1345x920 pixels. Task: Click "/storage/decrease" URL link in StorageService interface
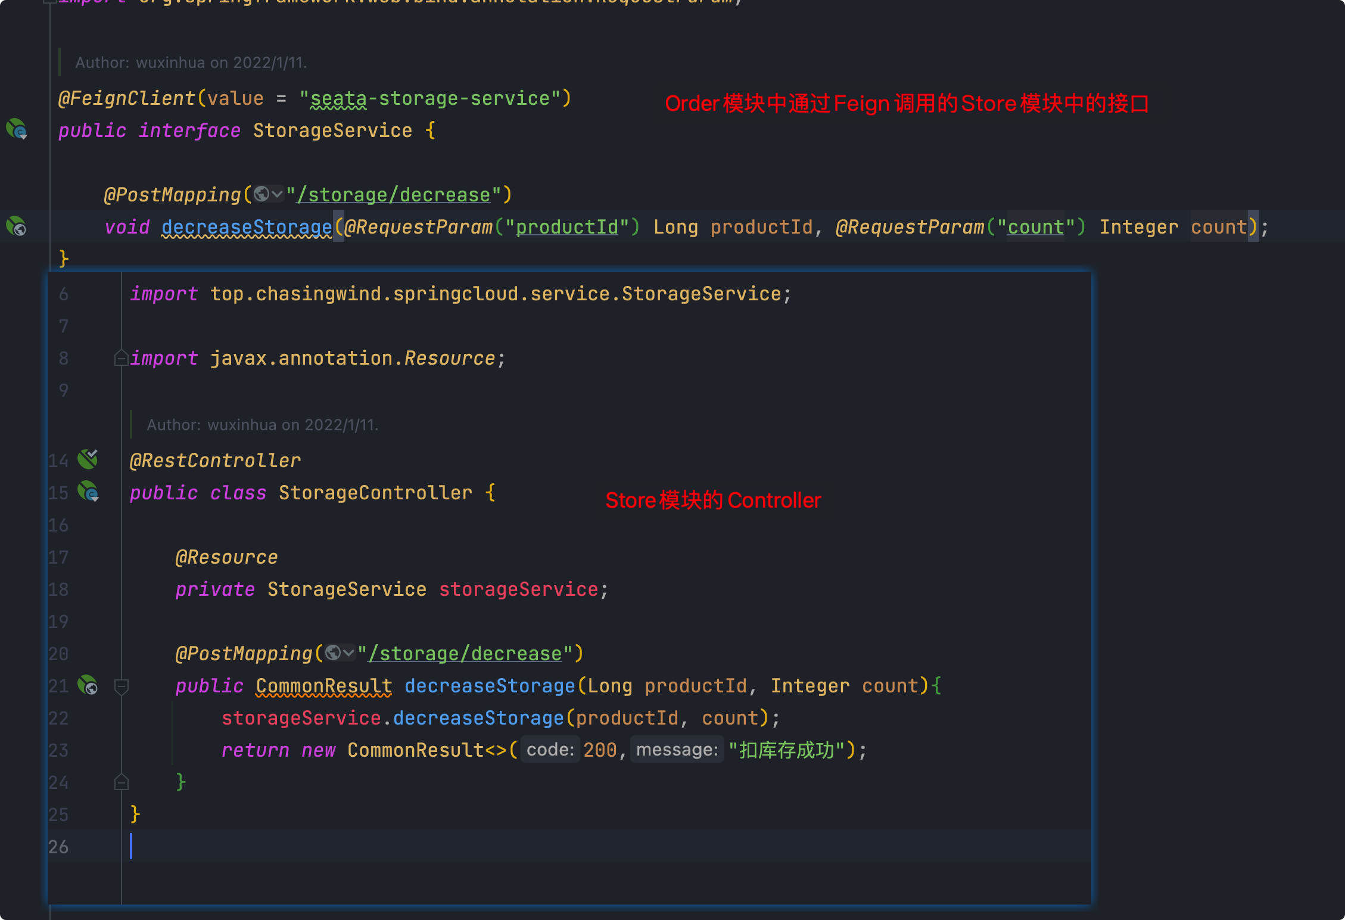393,195
